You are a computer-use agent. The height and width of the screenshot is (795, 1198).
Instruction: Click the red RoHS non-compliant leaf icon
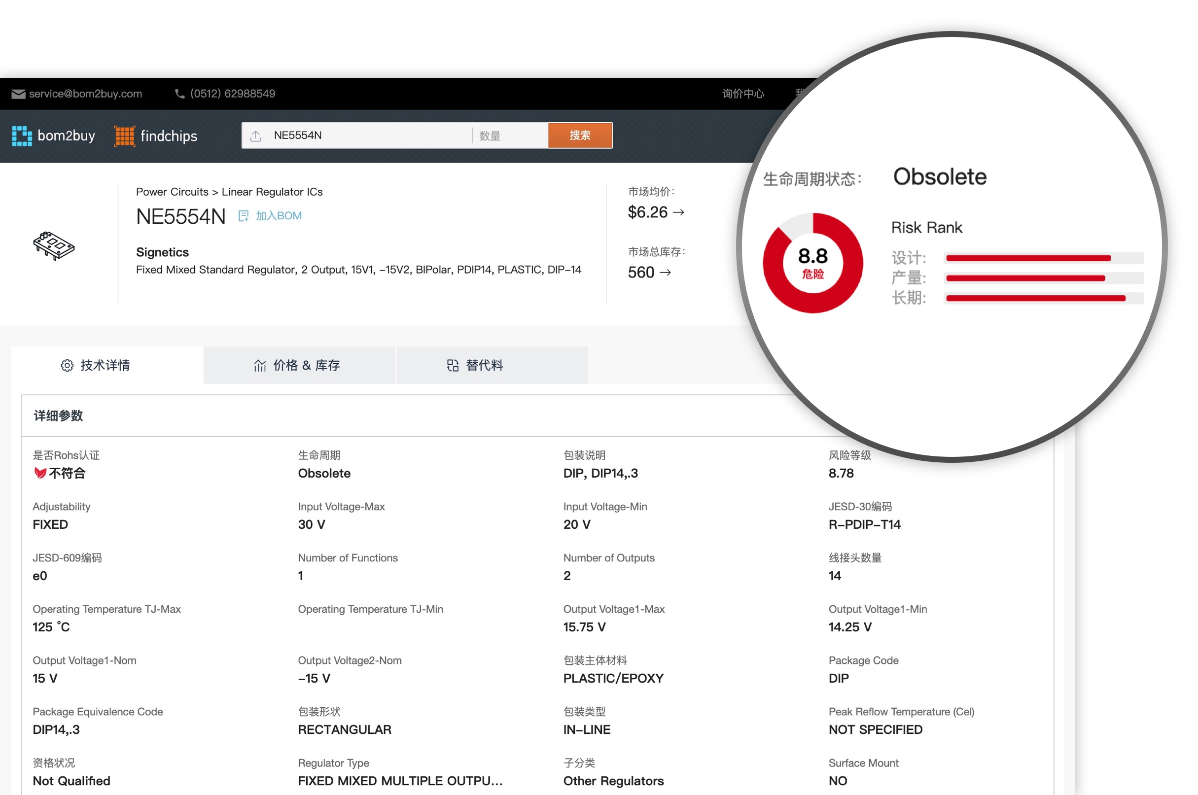tap(40, 474)
